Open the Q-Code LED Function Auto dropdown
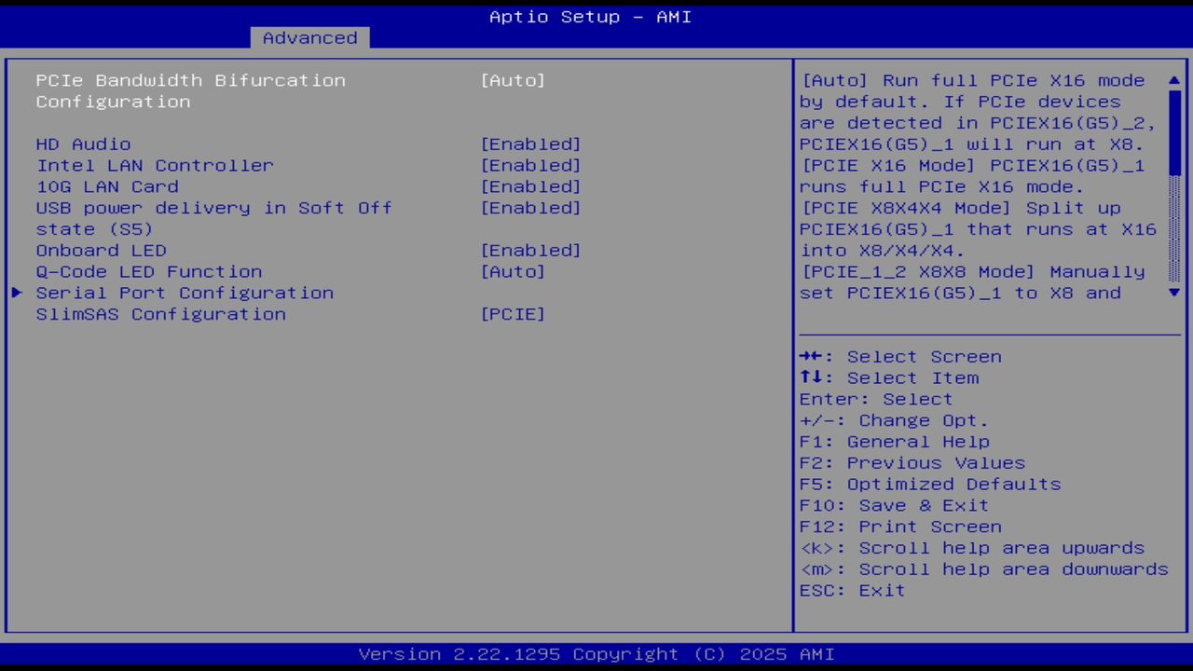The height and width of the screenshot is (671, 1193). [x=514, y=271]
